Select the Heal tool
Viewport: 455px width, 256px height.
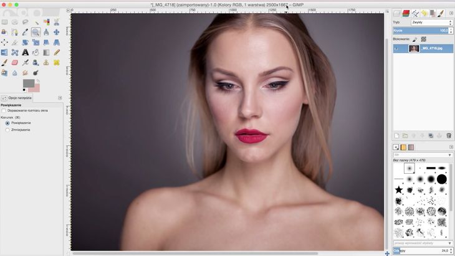[x=57, y=63]
